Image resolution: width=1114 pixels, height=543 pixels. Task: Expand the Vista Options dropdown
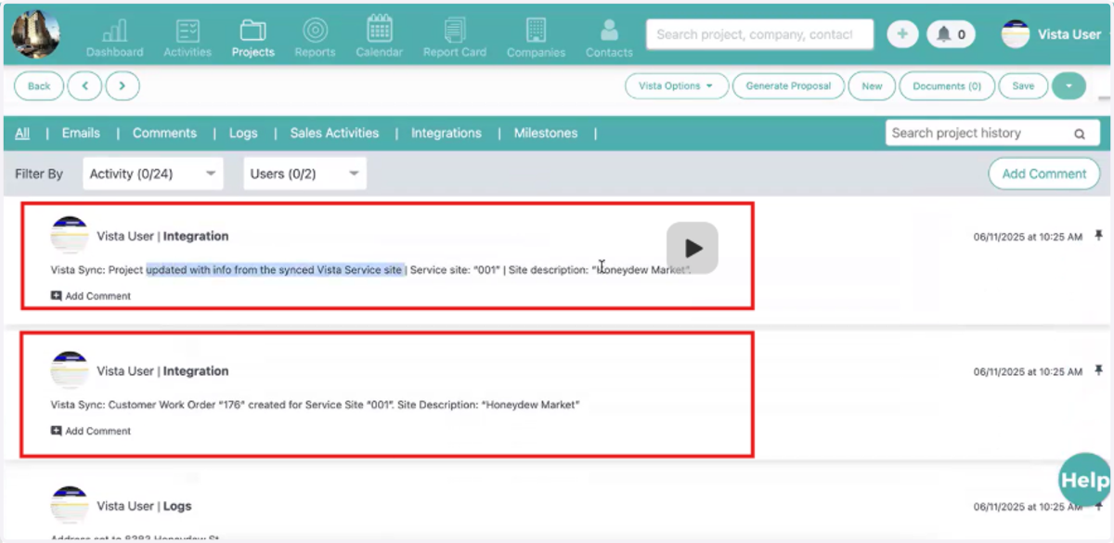676,86
